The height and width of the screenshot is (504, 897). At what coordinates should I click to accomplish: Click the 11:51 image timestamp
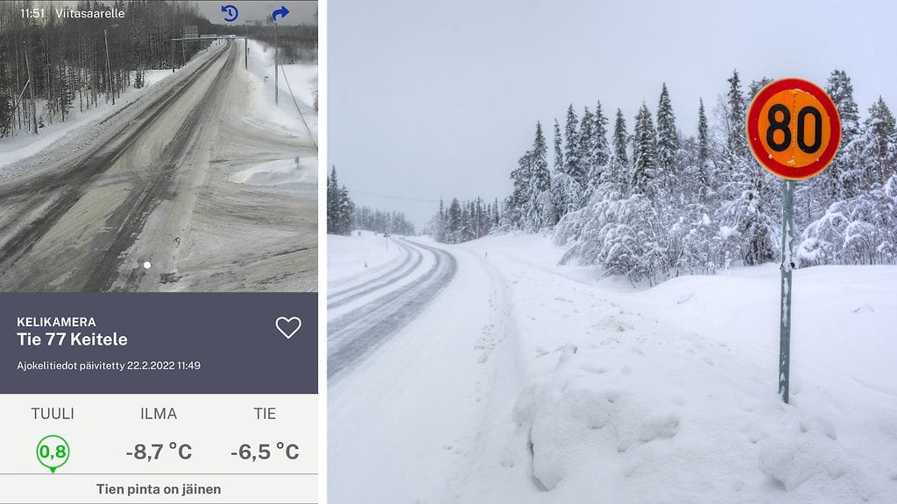point(32,13)
